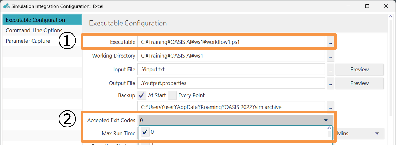Close the configuration window
Viewport: 396px width, 145px height.
point(386,6)
